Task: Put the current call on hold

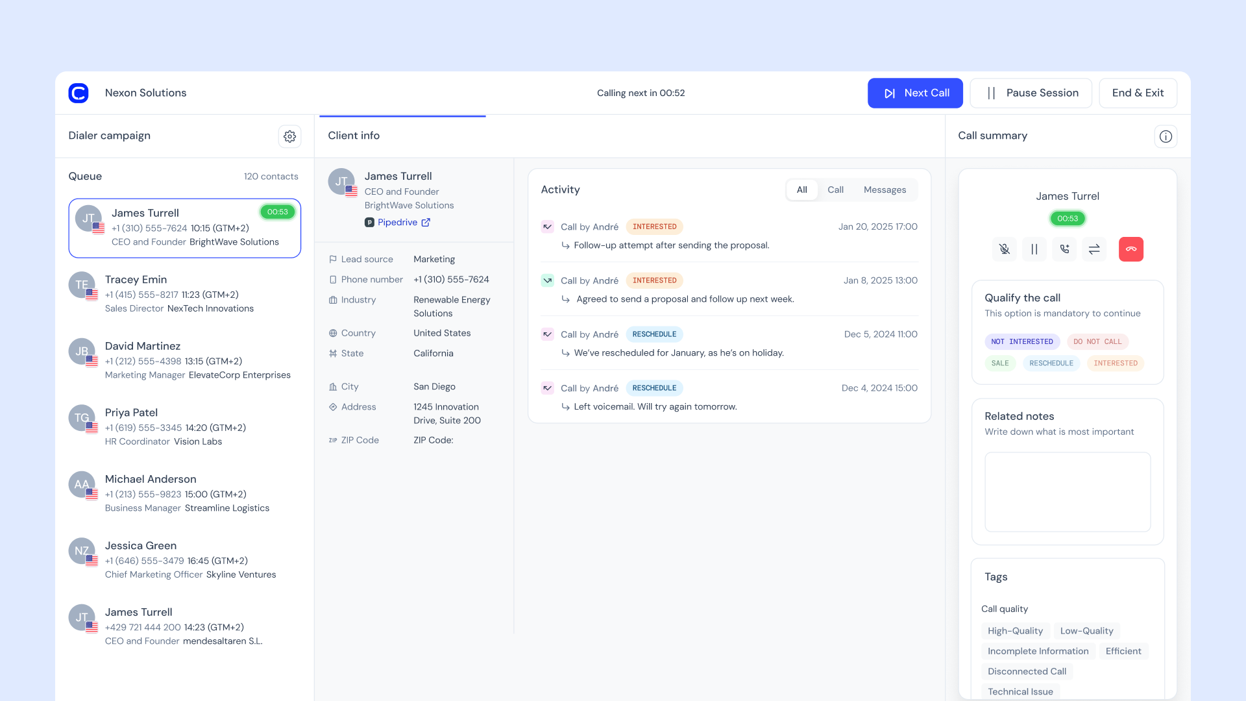Action: coord(1034,249)
